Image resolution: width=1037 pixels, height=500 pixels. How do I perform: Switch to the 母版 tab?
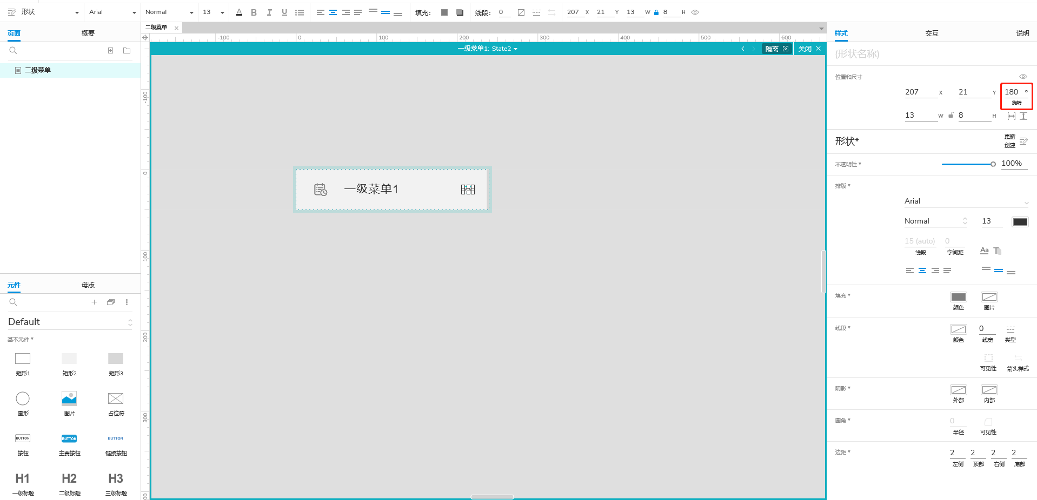[x=88, y=285]
